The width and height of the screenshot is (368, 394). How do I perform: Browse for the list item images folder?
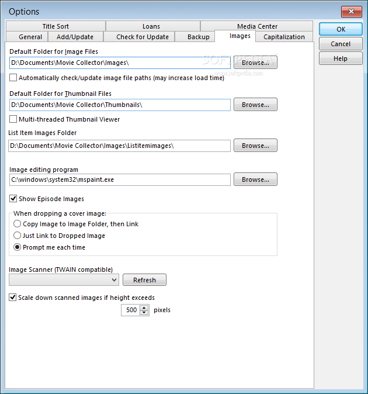[255, 146]
